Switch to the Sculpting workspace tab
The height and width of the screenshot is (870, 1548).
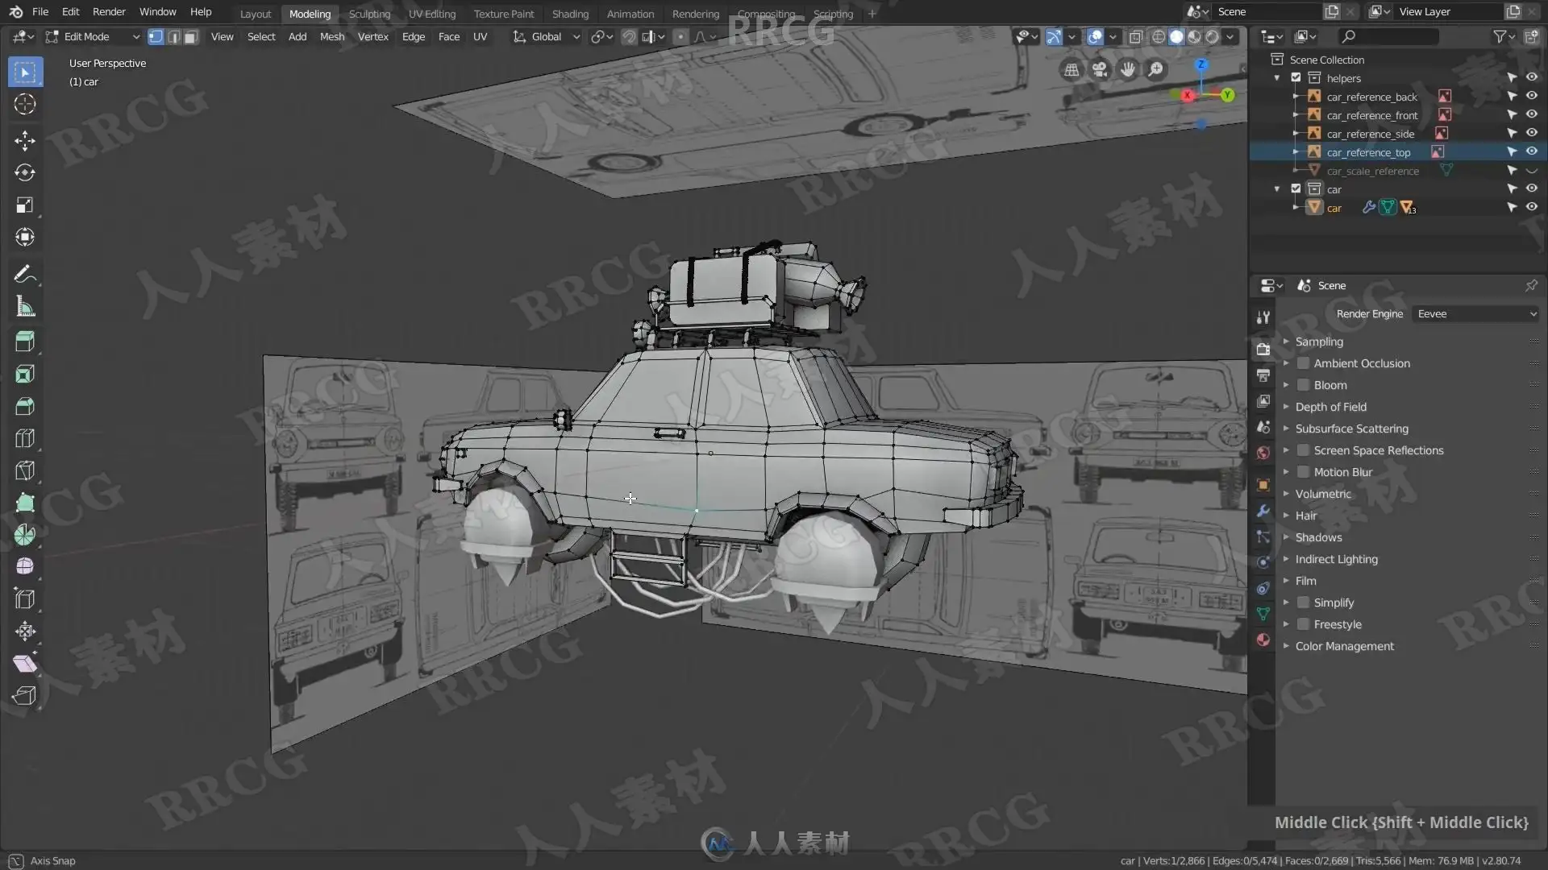tap(369, 14)
